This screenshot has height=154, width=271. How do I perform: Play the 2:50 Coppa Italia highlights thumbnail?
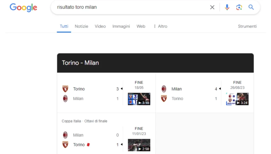pos(139,145)
